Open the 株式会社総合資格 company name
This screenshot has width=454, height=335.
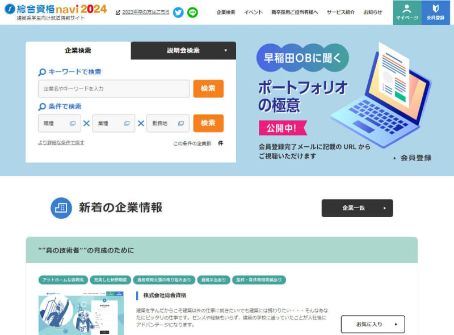point(165,295)
